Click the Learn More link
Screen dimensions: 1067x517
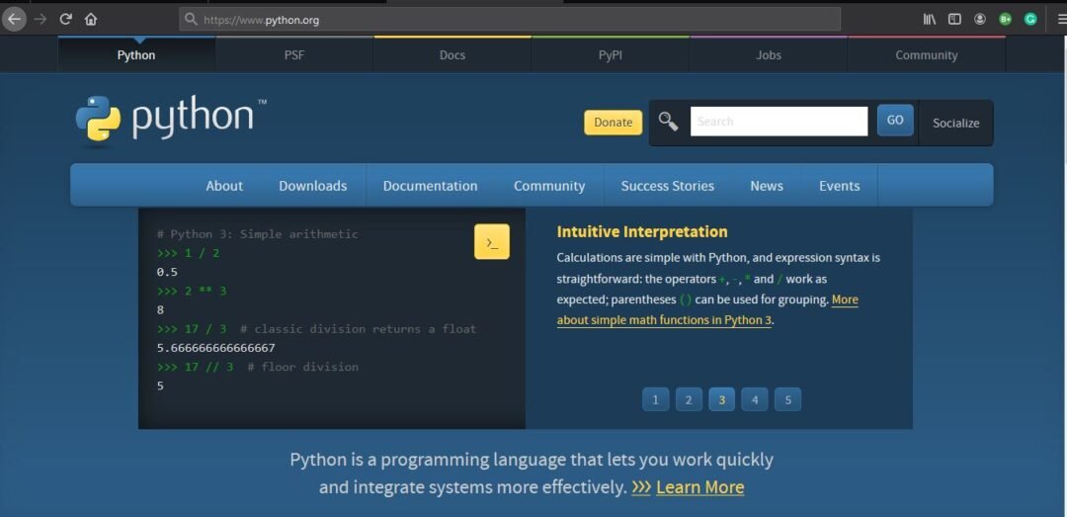click(699, 487)
